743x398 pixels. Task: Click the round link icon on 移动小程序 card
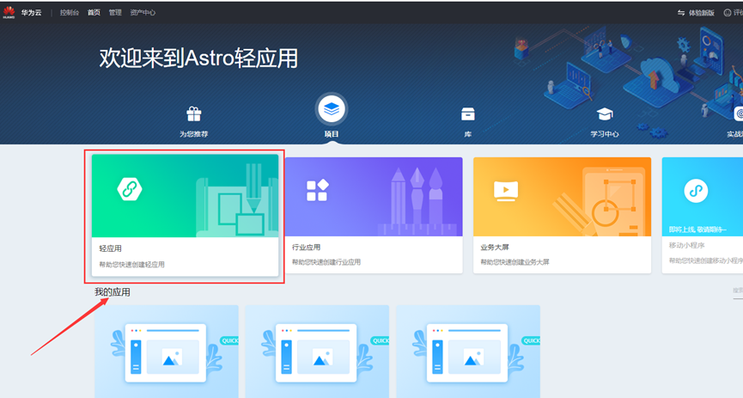point(696,191)
